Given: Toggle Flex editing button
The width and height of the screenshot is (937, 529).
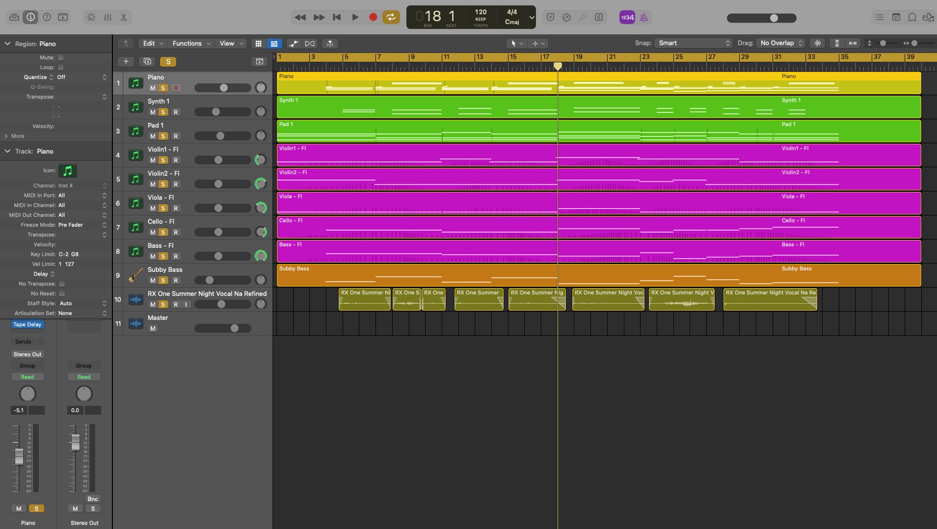Looking at the screenshot, I should pyautogui.click(x=310, y=44).
